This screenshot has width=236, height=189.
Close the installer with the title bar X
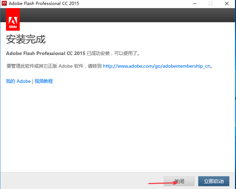[227, 4]
